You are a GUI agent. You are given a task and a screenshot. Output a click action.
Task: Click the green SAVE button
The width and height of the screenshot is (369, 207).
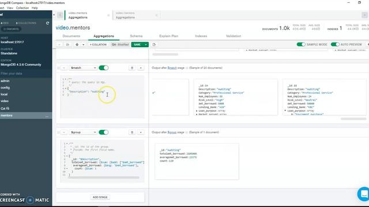137,44
